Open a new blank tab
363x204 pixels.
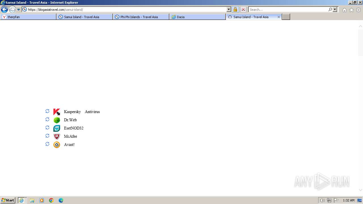pyautogui.click(x=286, y=17)
